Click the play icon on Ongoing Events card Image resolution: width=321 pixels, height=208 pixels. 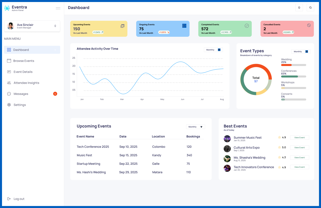(x=184, y=26)
